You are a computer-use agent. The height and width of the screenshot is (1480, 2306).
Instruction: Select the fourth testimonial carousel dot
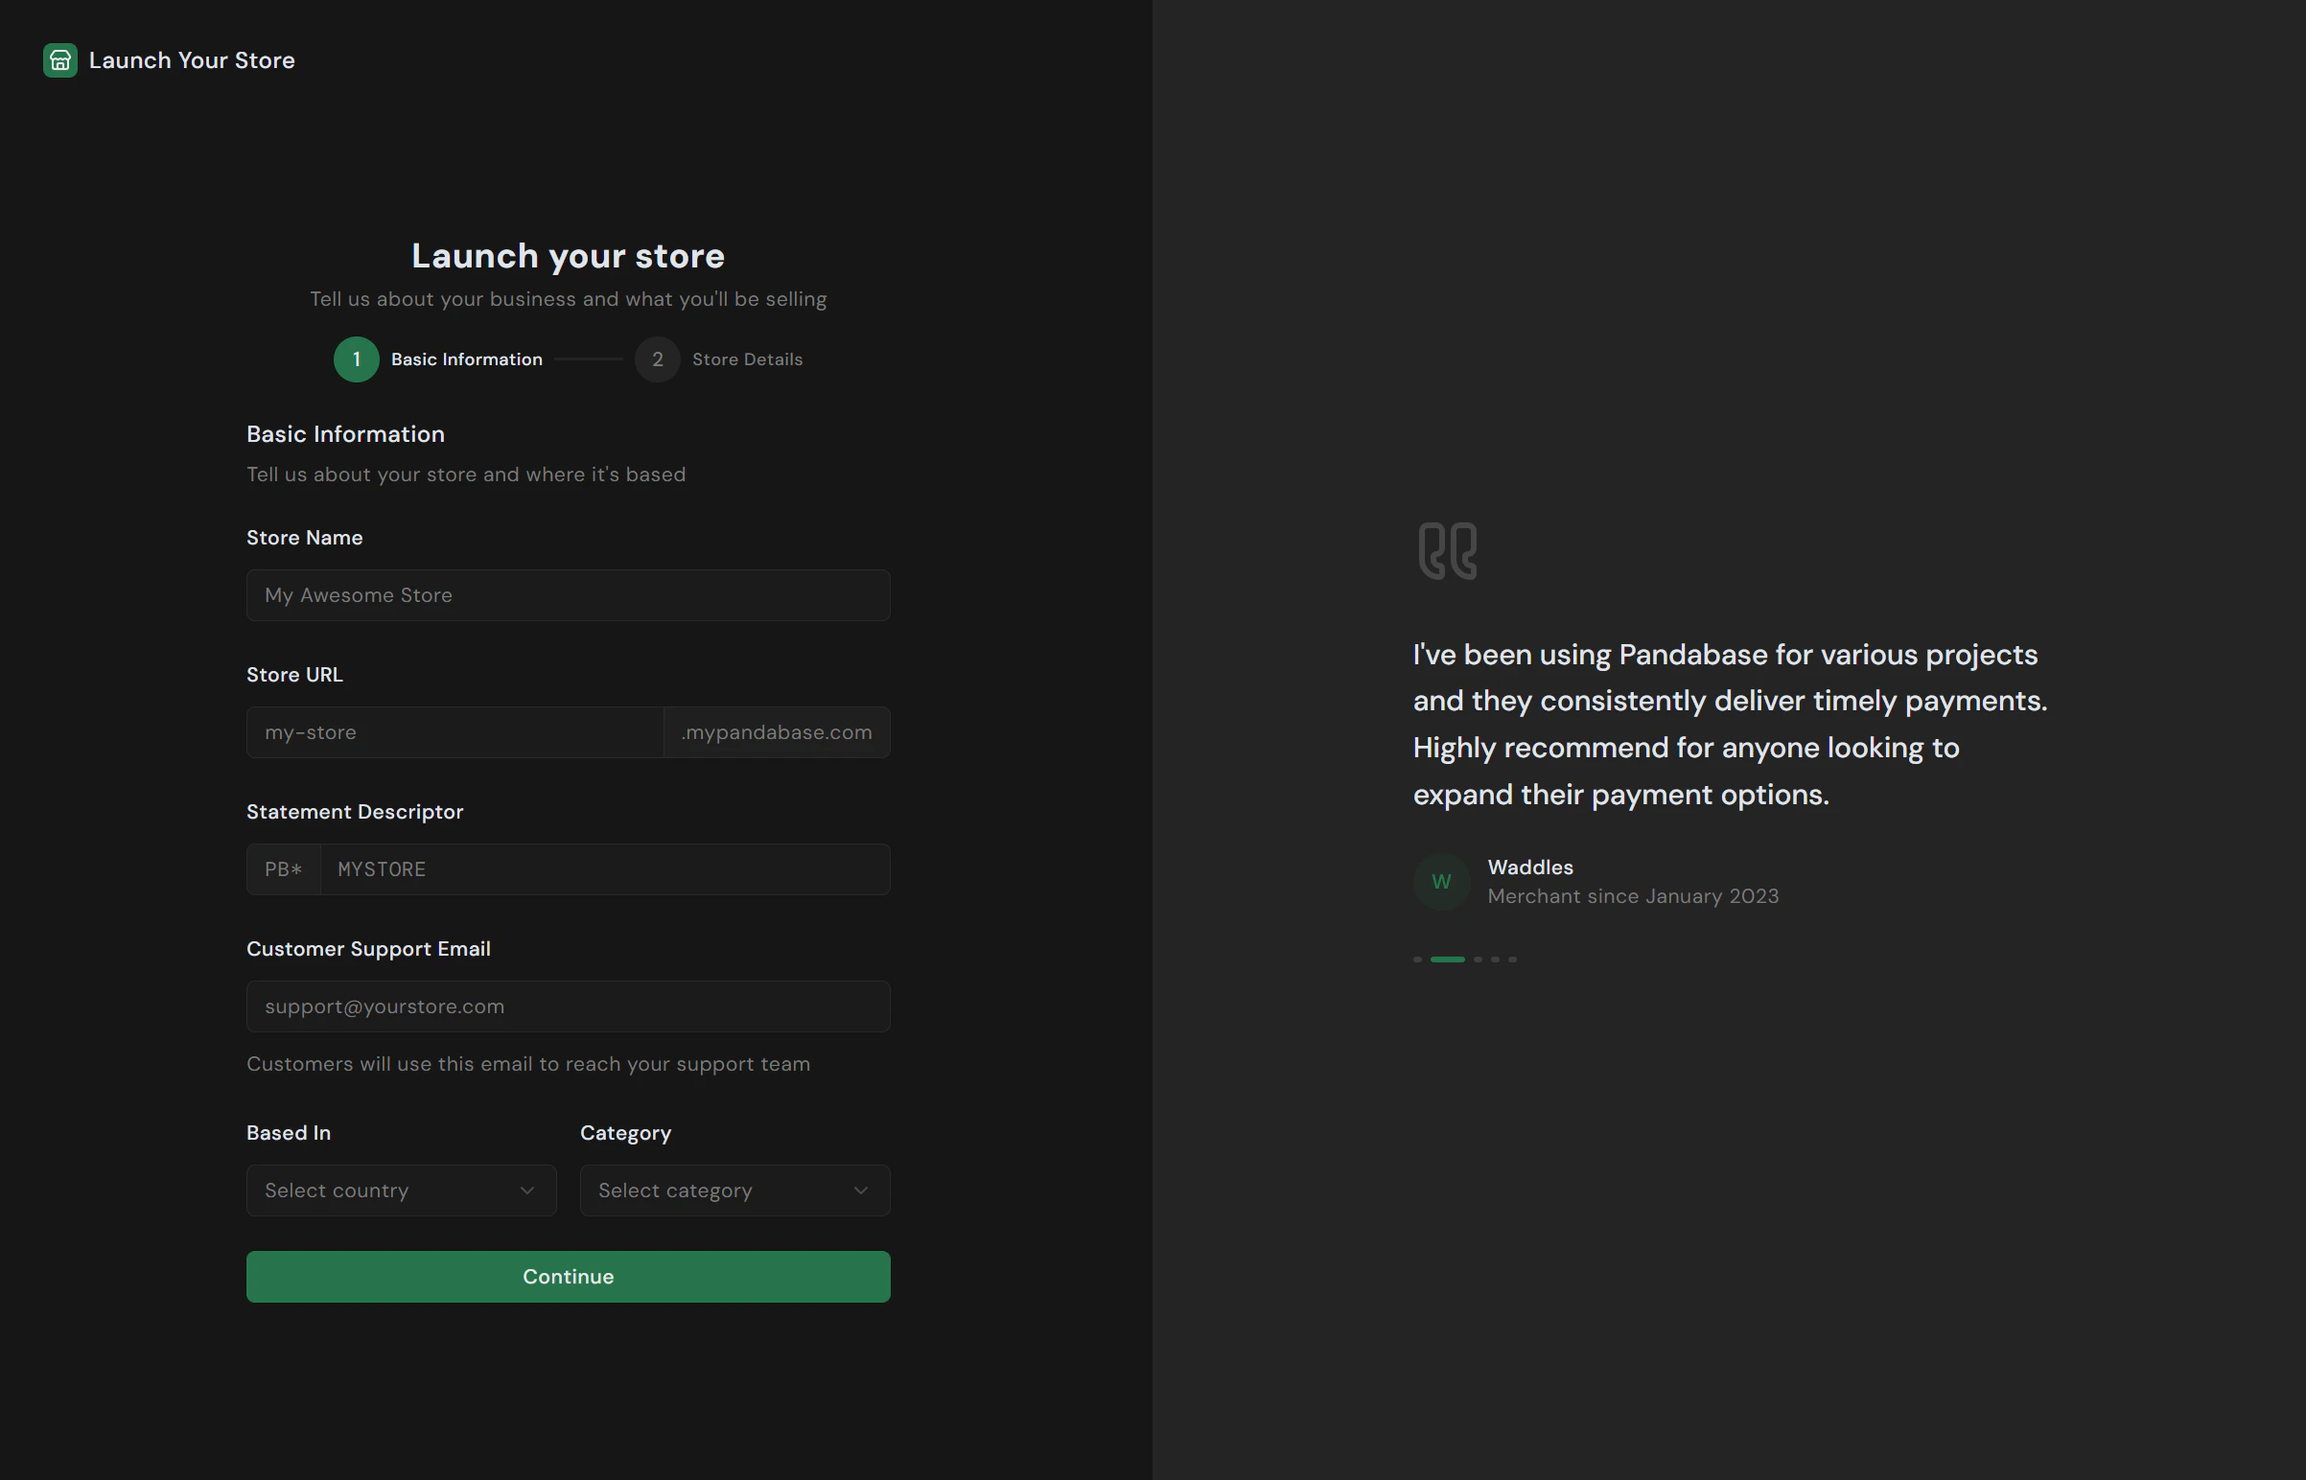coord(1495,960)
